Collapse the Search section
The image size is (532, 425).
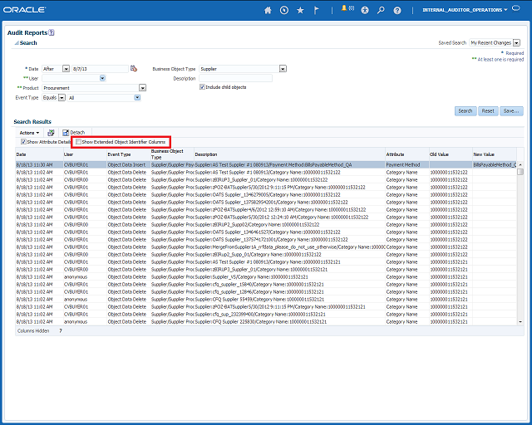tap(17, 43)
